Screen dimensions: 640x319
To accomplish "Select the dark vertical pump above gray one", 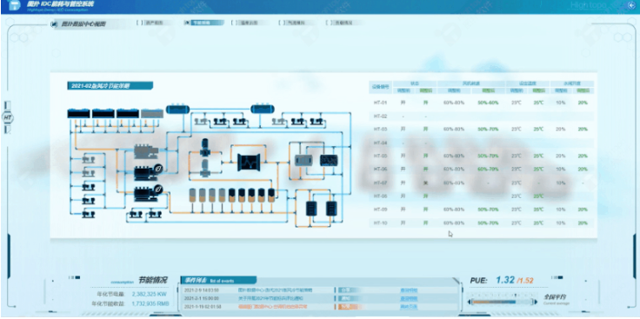I will 205,148.
